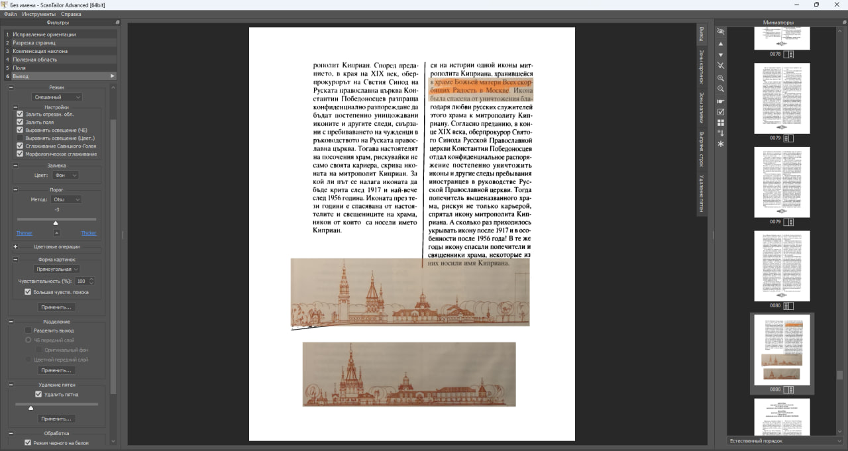Click the down-arrow next page icon
Image resolution: width=848 pixels, height=451 pixels.
pos(721,55)
